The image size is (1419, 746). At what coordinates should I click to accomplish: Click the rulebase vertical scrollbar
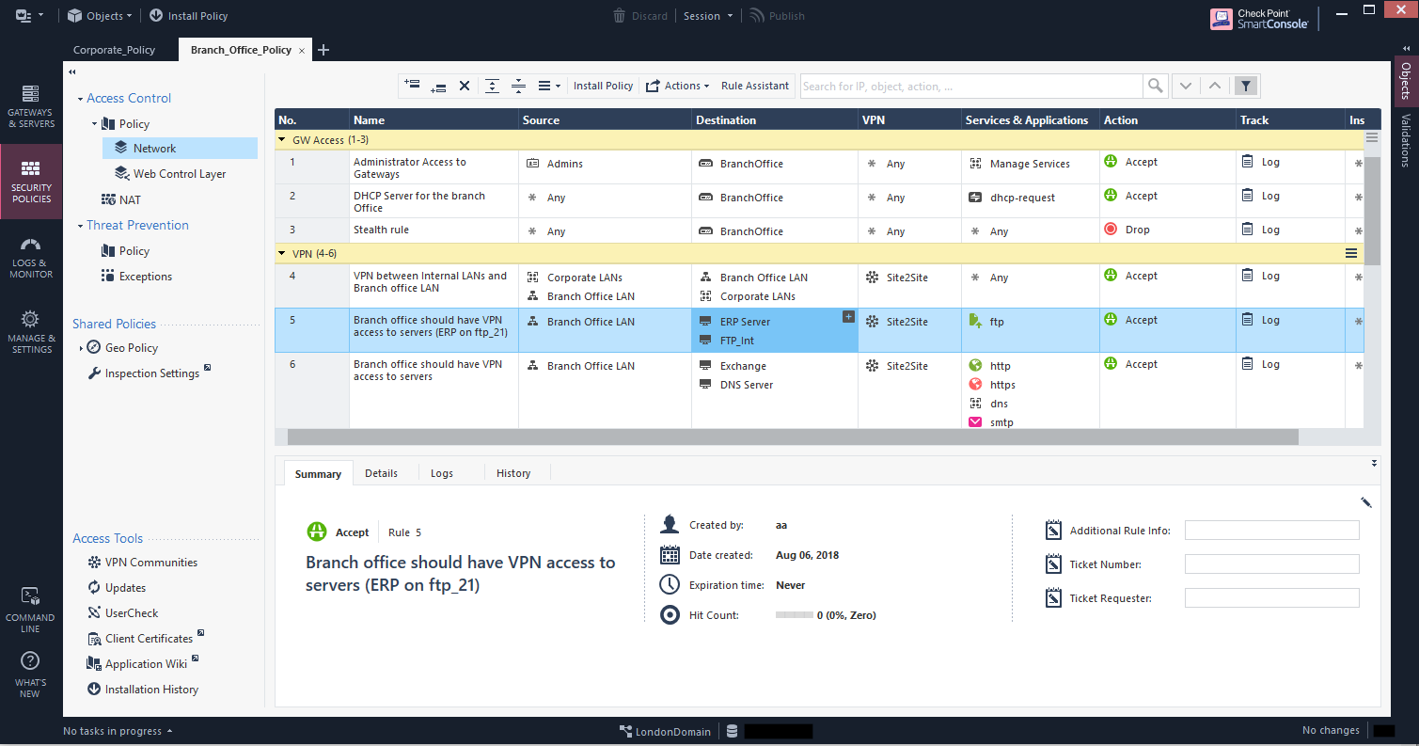point(1373,209)
